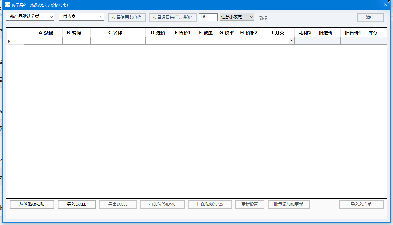Click the H-价格2 column header
The width and height of the screenshot is (393, 225).
click(248, 33)
